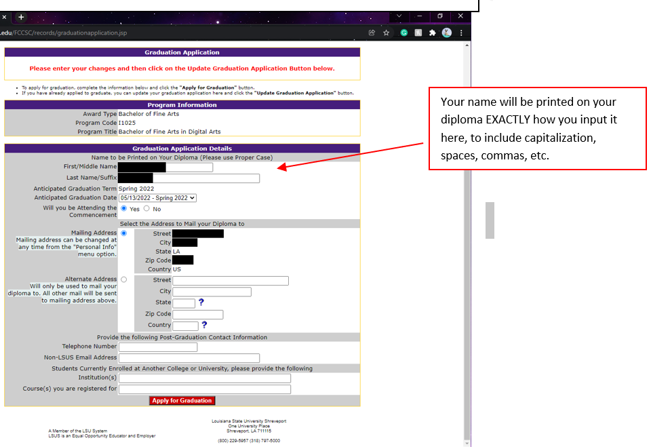Click the Graduation Application header text

tap(182, 52)
